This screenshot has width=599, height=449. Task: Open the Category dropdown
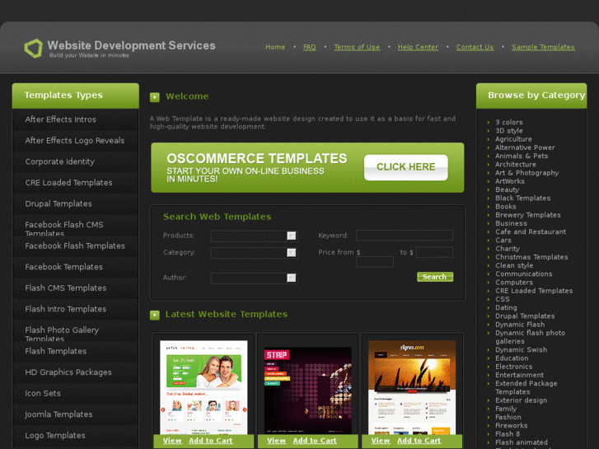(x=254, y=253)
